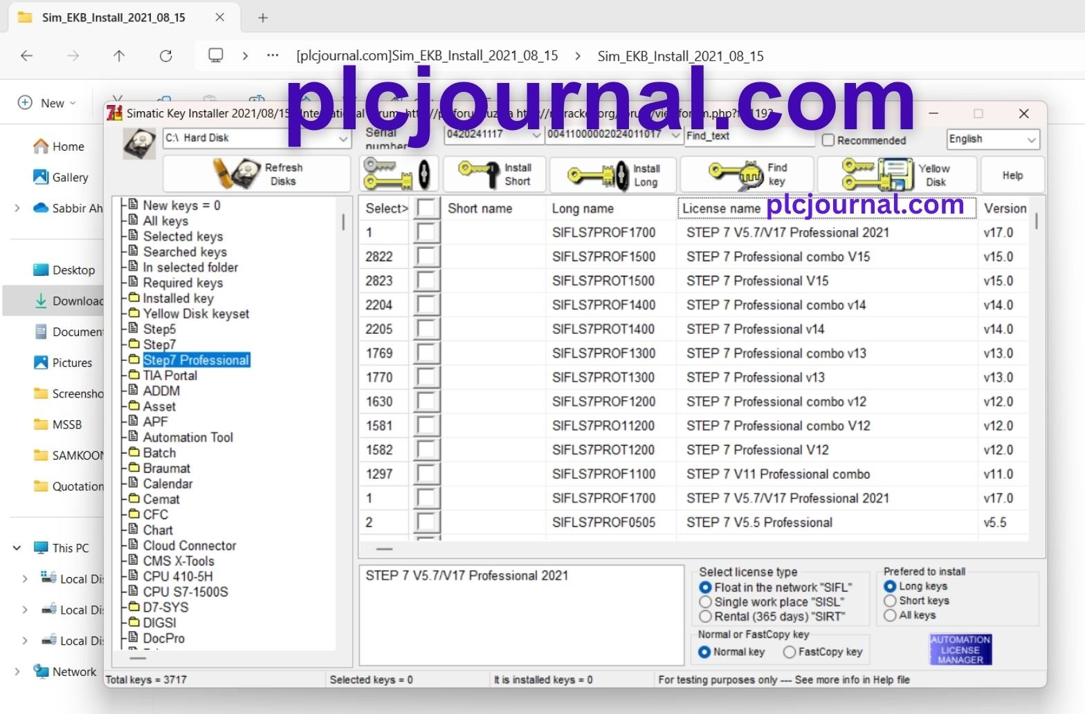
Task: Select the Normal key option
Action: [704, 652]
